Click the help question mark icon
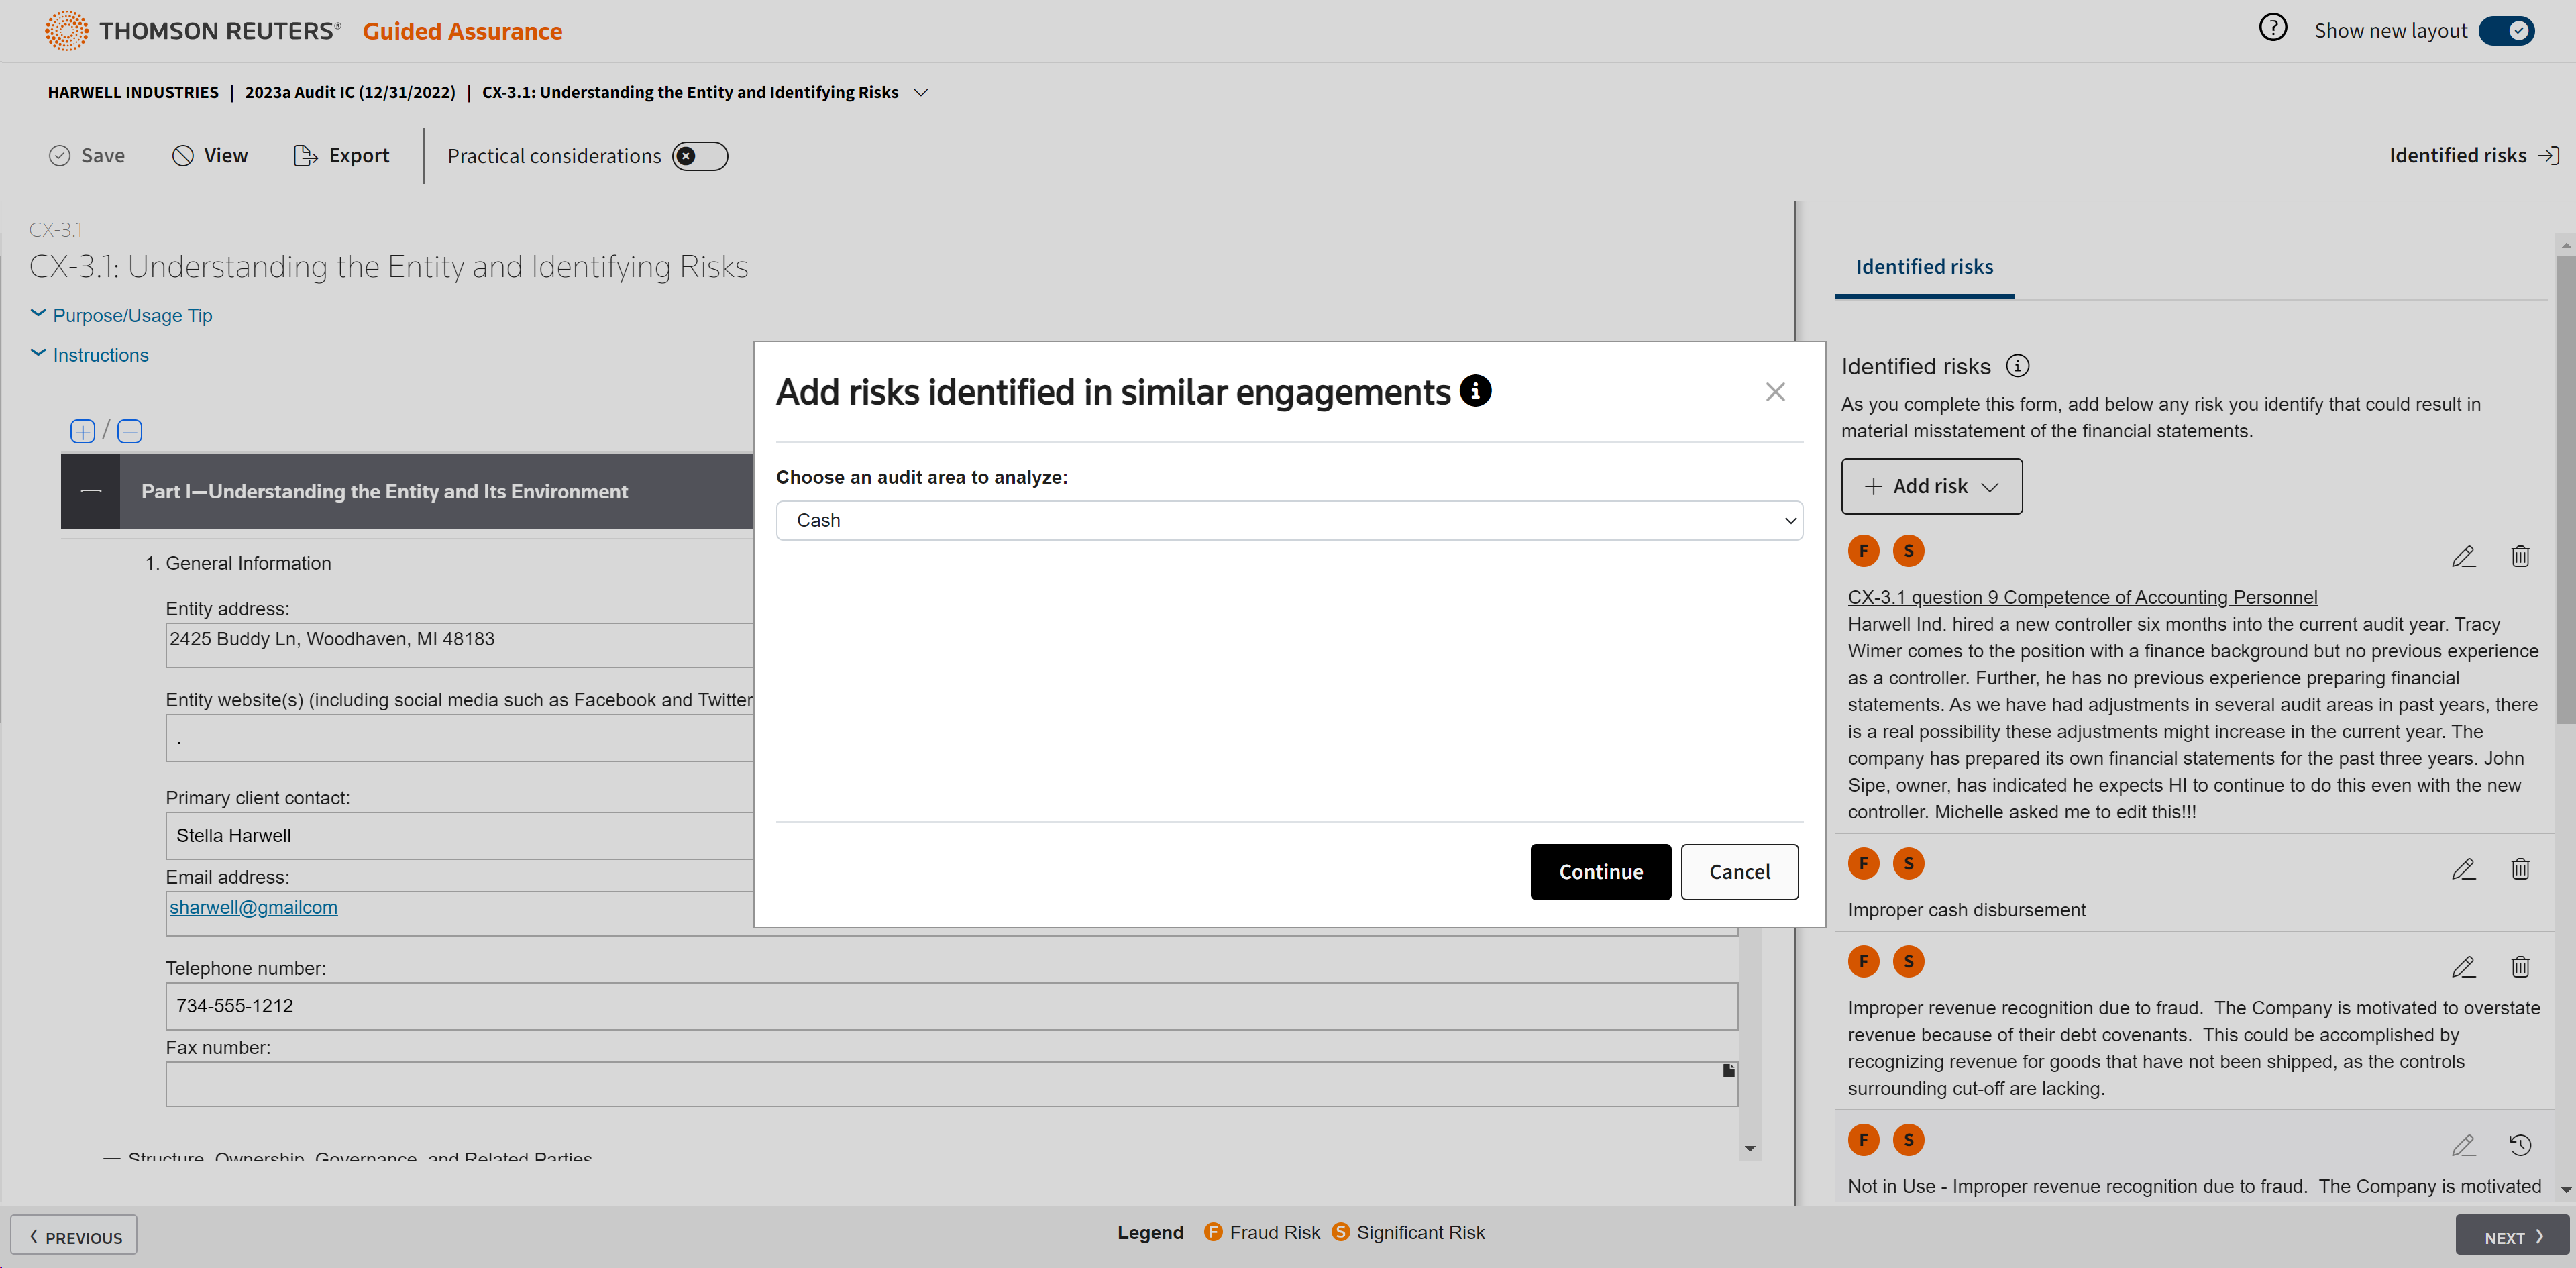This screenshot has height=1268, width=2576. 2272,28
